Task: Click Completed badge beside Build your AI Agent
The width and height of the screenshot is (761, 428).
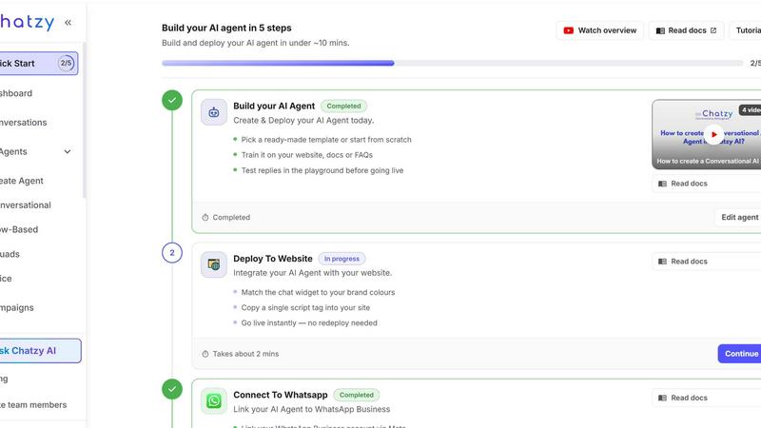Action: (343, 106)
